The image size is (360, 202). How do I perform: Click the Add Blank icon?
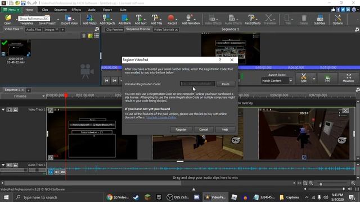tap(124, 19)
